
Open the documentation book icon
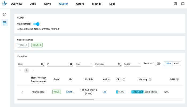pos(175,4)
